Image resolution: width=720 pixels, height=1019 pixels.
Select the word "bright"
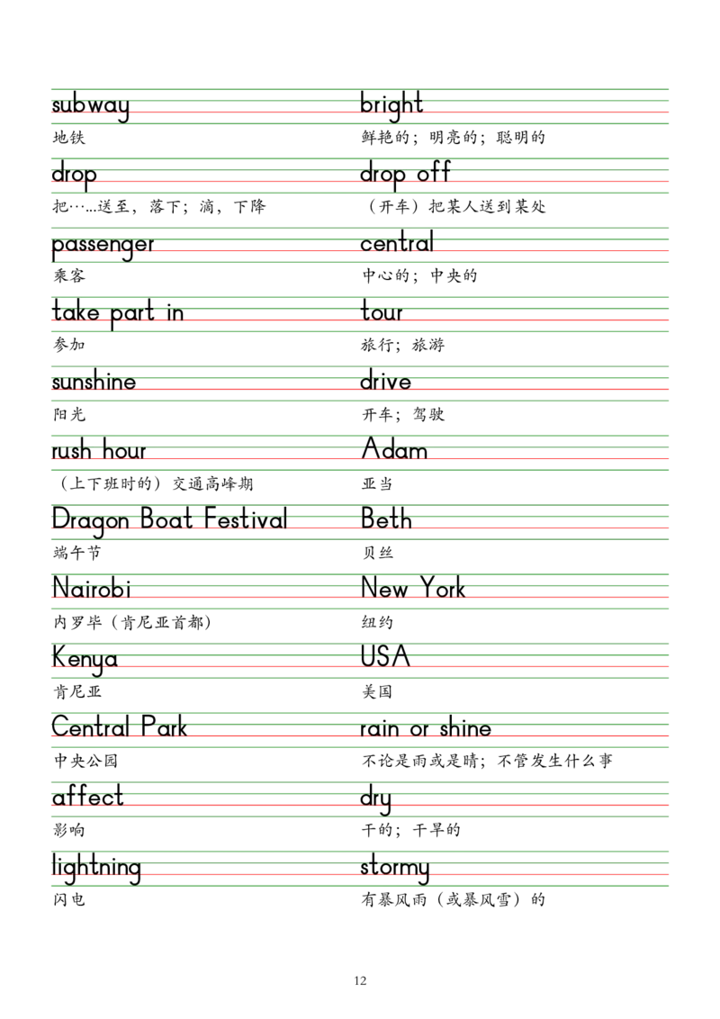391,104
